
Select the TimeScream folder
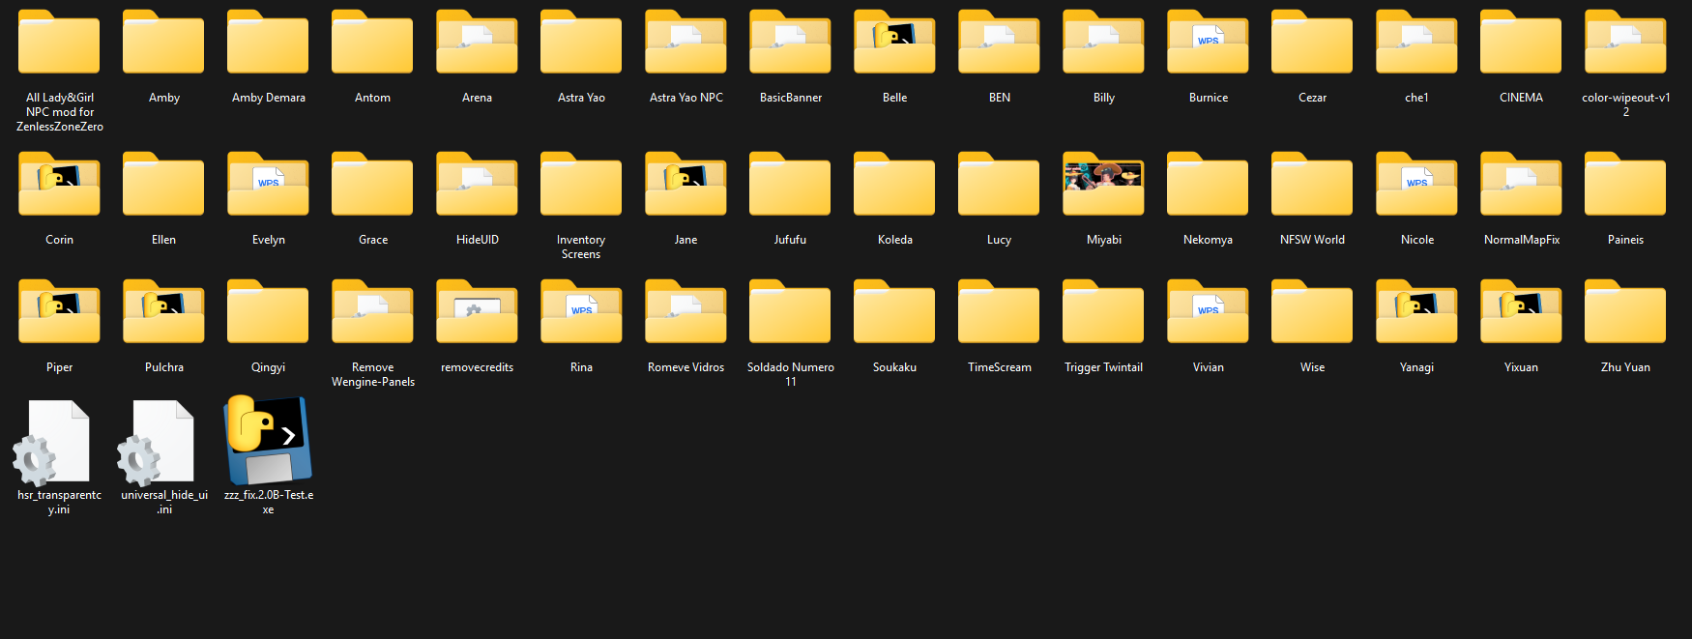tap(999, 312)
